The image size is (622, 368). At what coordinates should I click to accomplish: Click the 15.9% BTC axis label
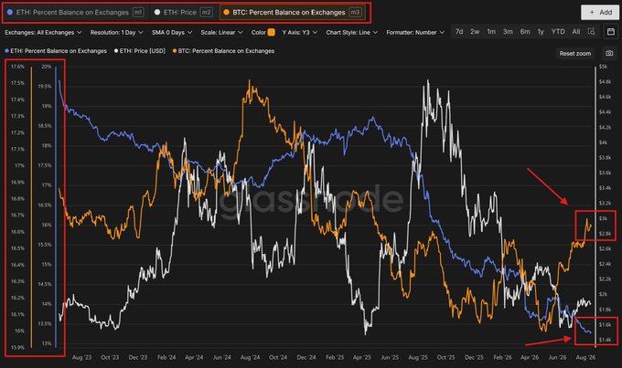point(18,347)
